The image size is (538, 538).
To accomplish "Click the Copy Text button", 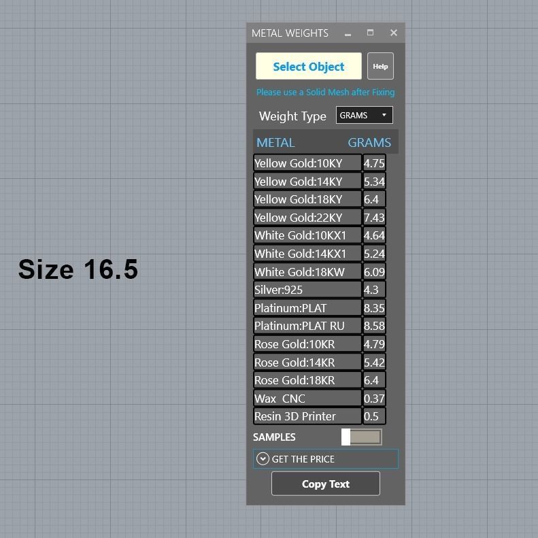I will click(325, 484).
